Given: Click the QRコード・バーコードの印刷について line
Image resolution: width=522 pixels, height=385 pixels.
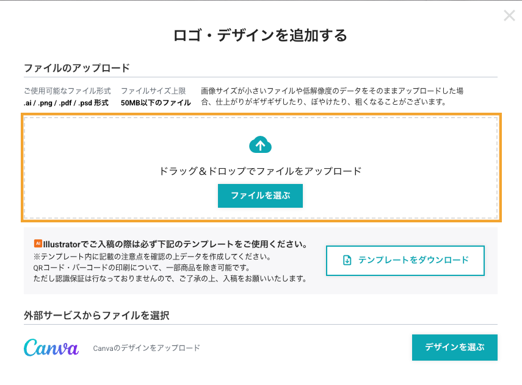Looking at the screenshot, I should [x=142, y=267].
